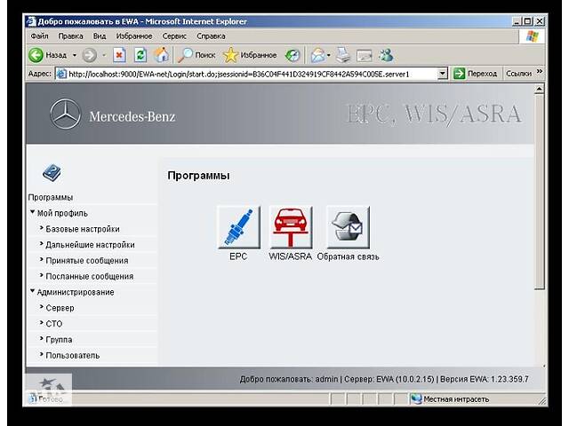Open the Messenger people icon
This screenshot has height=426, width=569.
[x=386, y=55]
